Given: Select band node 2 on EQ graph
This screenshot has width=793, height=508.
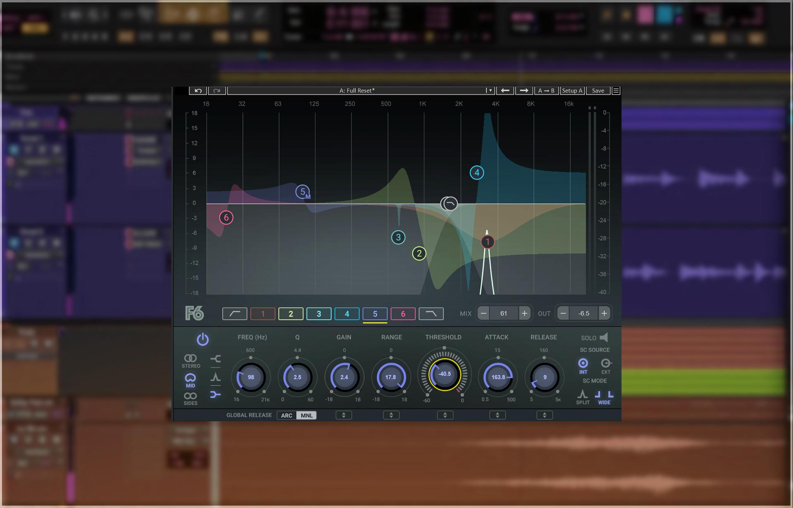Looking at the screenshot, I should click(419, 253).
